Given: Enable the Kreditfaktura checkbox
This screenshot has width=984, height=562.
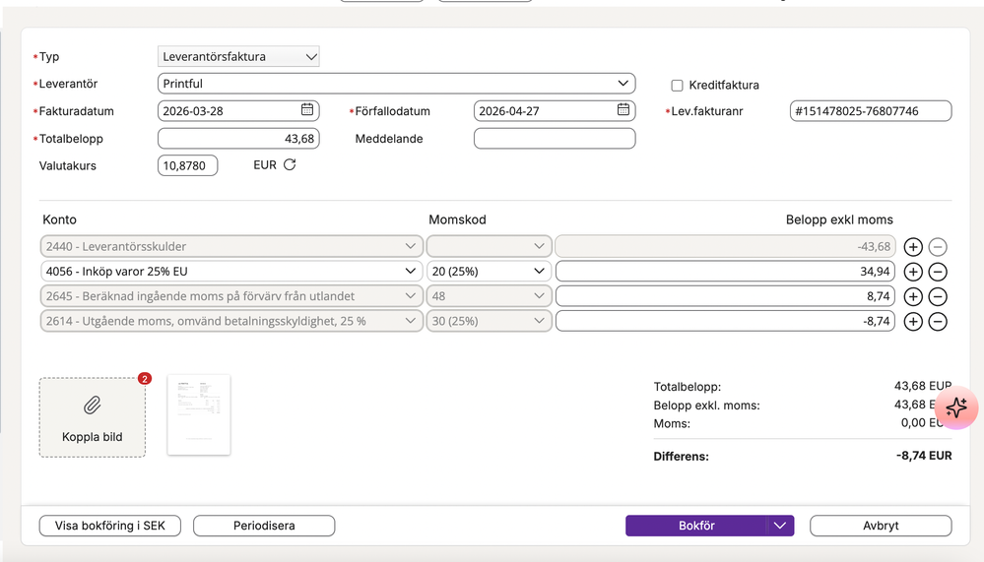Looking at the screenshot, I should [x=677, y=86].
